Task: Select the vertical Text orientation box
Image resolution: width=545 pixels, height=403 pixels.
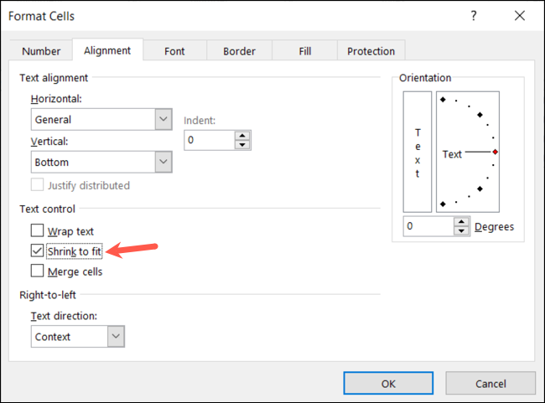Action: pos(418,152)
